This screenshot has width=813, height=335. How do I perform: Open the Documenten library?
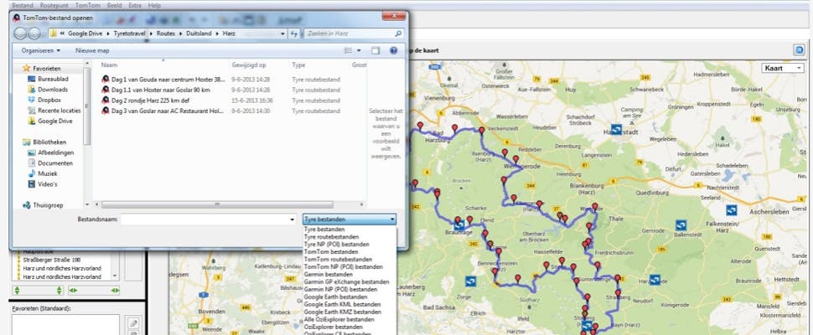pos(49,163)
